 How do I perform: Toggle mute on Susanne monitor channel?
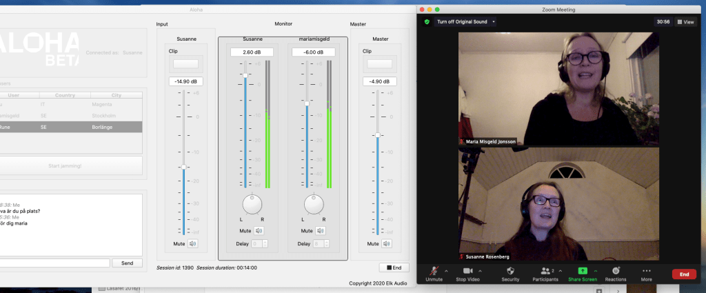point(259,231)
